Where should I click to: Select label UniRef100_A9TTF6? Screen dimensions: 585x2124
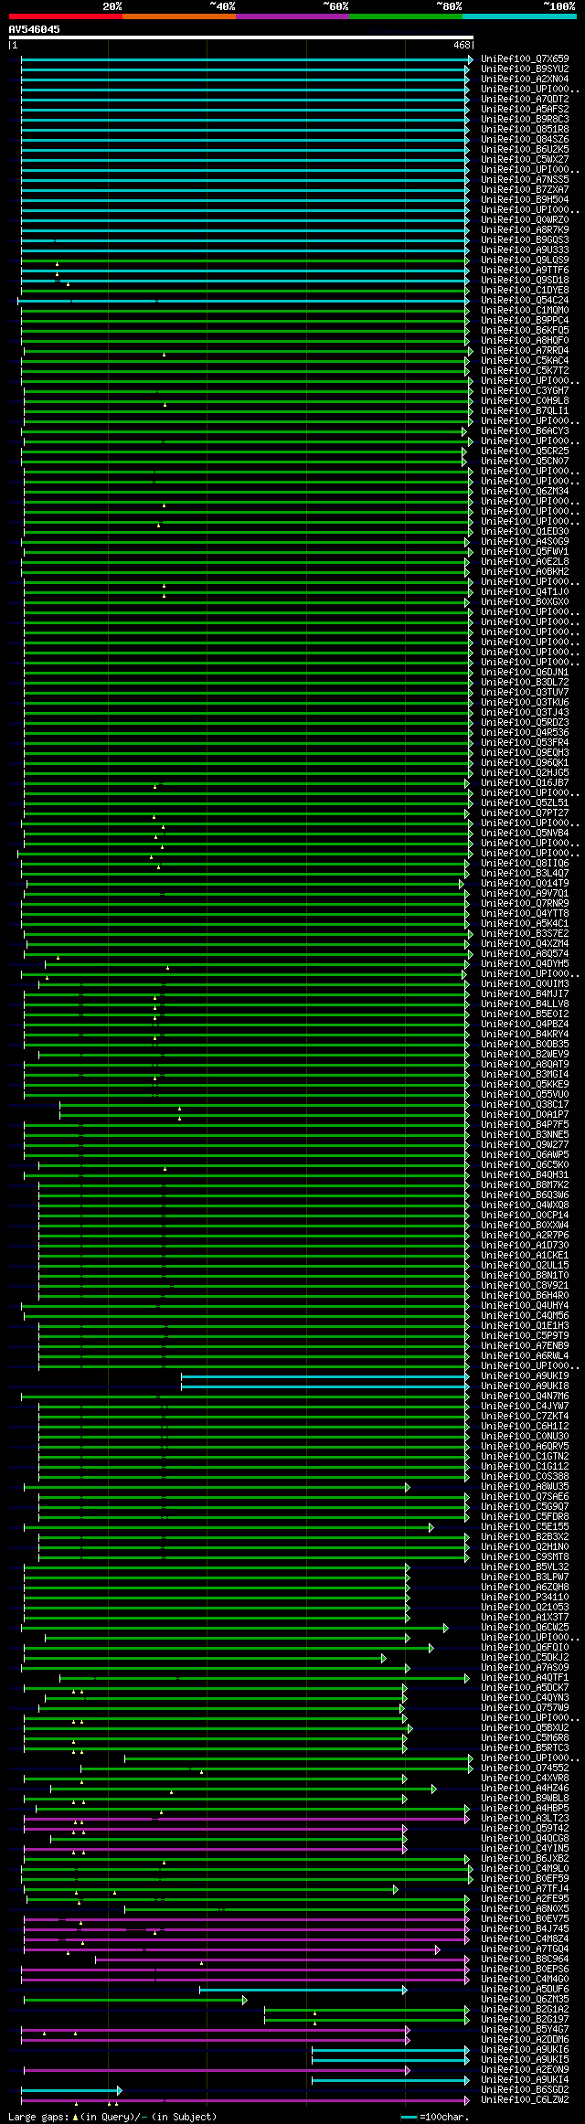click(525, 271)
